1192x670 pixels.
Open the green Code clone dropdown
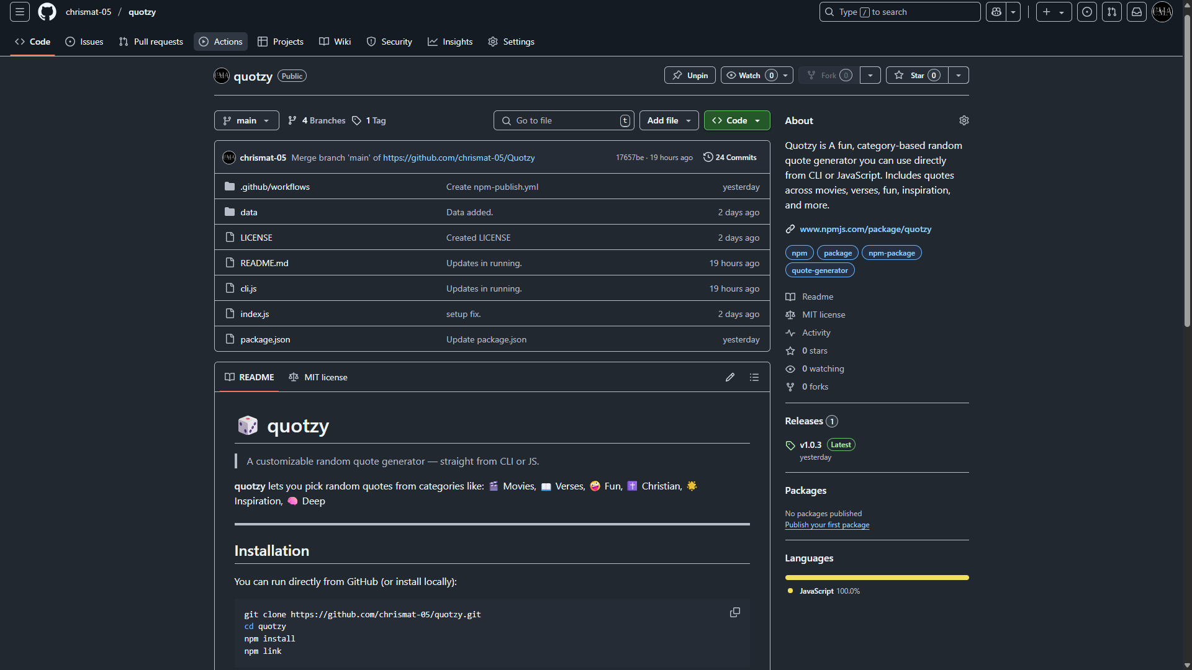pos(737,120)
